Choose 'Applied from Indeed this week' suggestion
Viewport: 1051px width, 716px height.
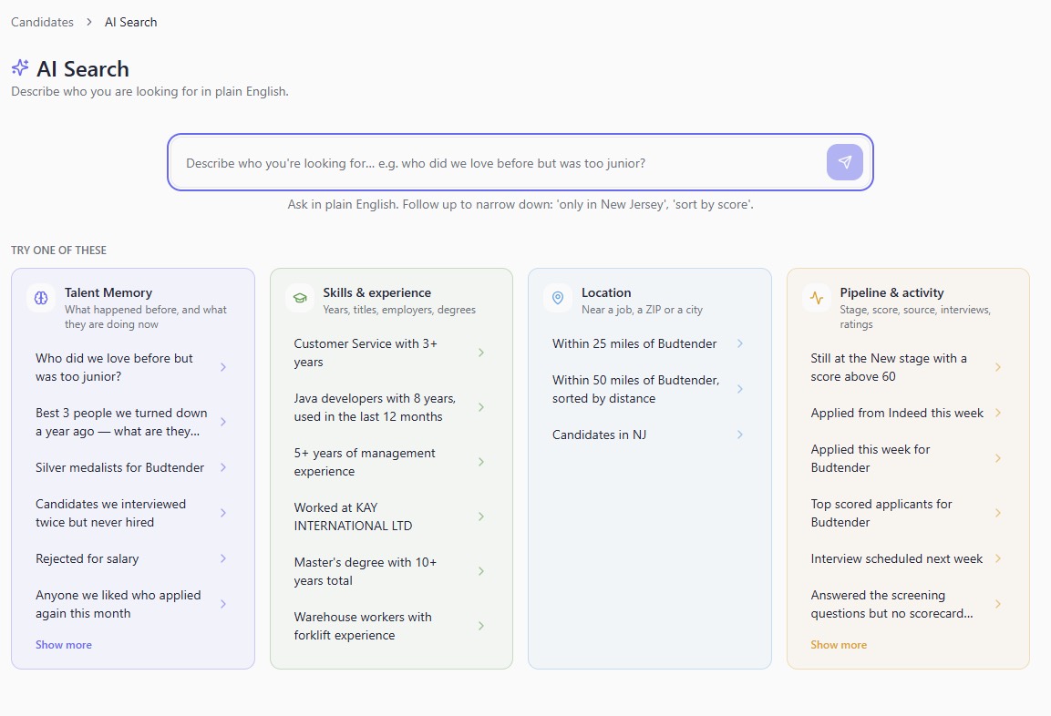tap(908, 413)
